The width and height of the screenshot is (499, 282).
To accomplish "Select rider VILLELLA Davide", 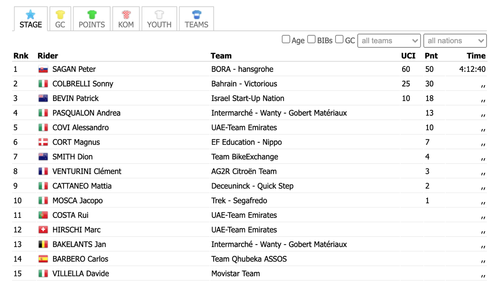I will [x=81, y=273].
